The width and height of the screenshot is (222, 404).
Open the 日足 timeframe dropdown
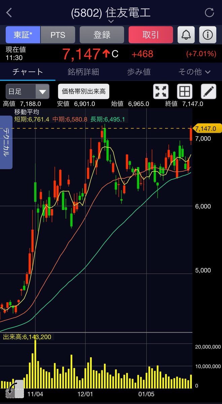click(x=28, y=91)
